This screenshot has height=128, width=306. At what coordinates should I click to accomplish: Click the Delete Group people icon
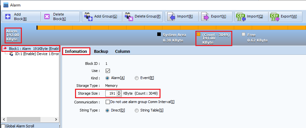(129, 17)
